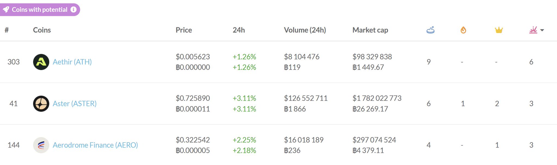Click the Aethir coin logo

[x=41, y=62]
